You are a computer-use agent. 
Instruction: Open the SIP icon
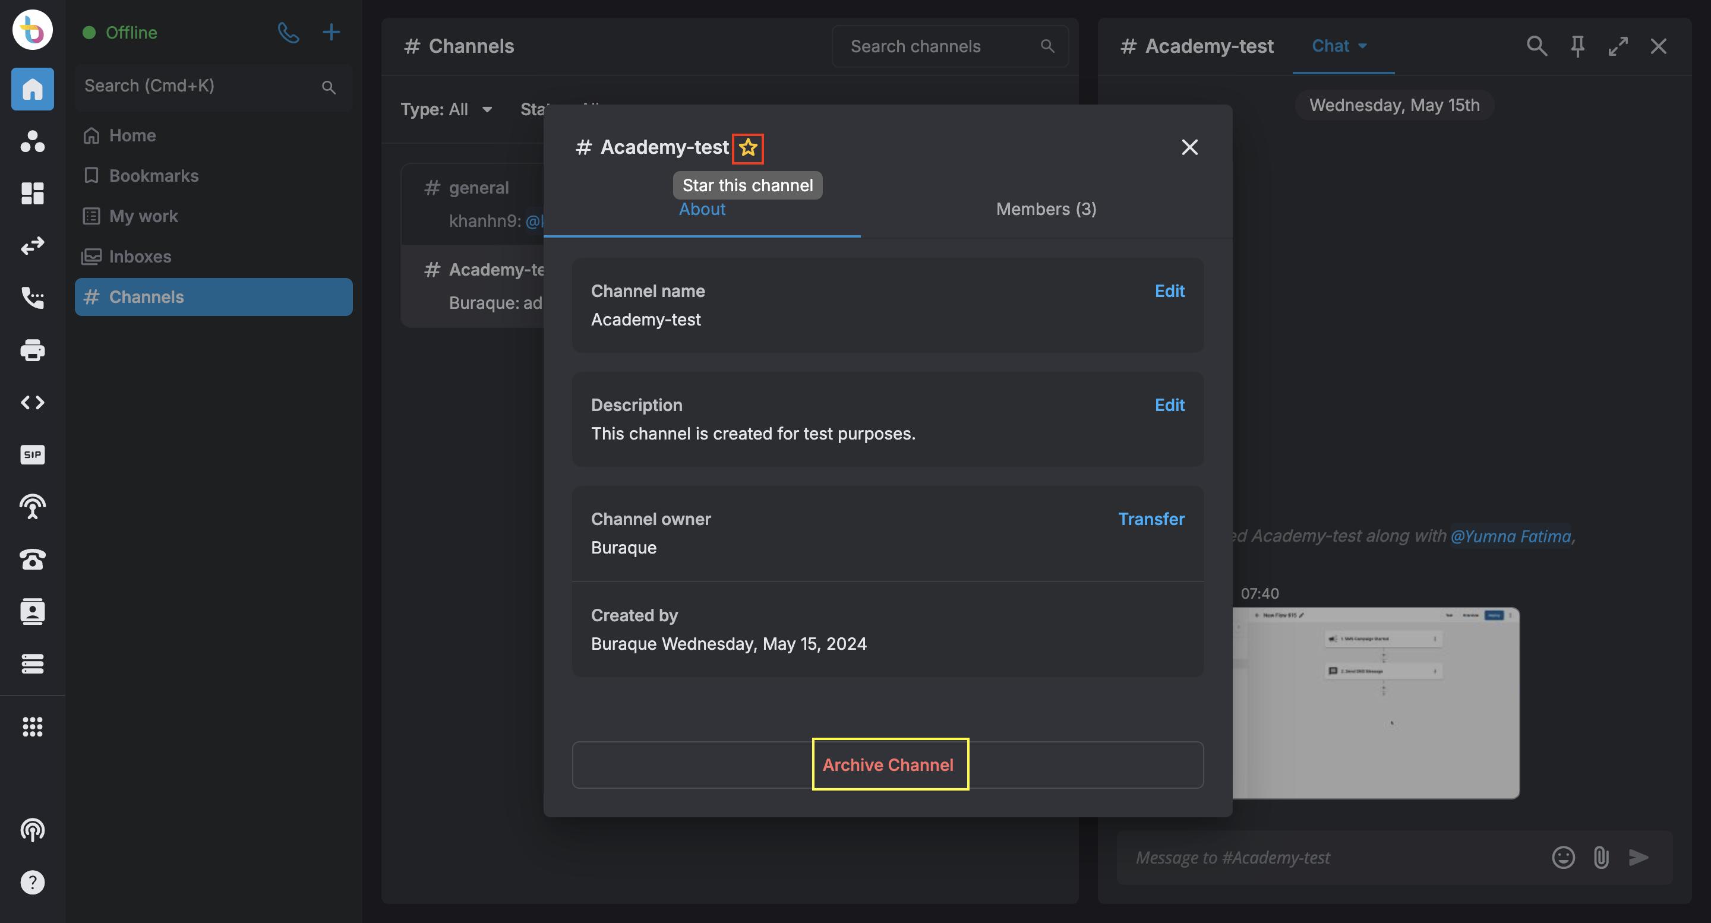tap(33, 455)
